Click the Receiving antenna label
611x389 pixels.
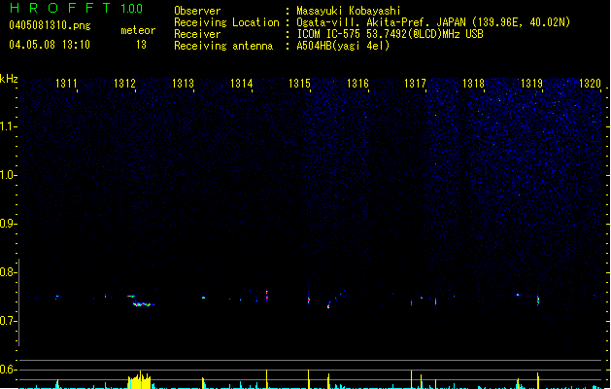pos(223,46)
